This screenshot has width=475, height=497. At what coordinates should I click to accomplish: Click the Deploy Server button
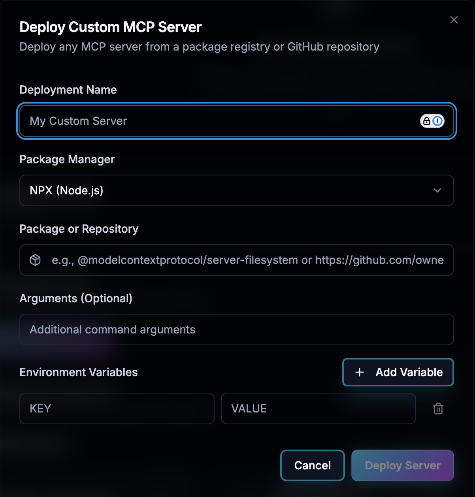[402, 465]
